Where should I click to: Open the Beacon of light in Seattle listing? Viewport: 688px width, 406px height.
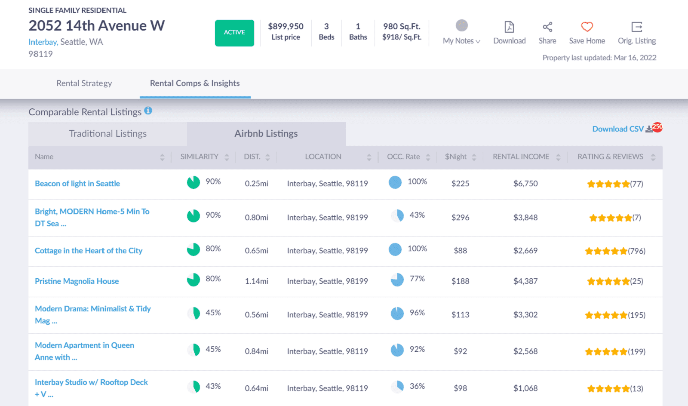77,183
